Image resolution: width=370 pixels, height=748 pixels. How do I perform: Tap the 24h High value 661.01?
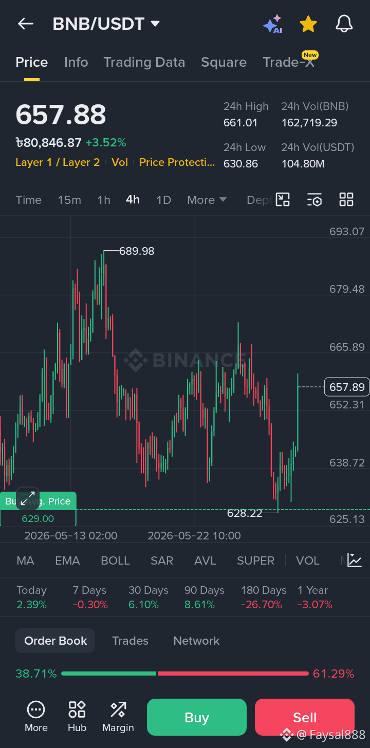coord(240,123)
